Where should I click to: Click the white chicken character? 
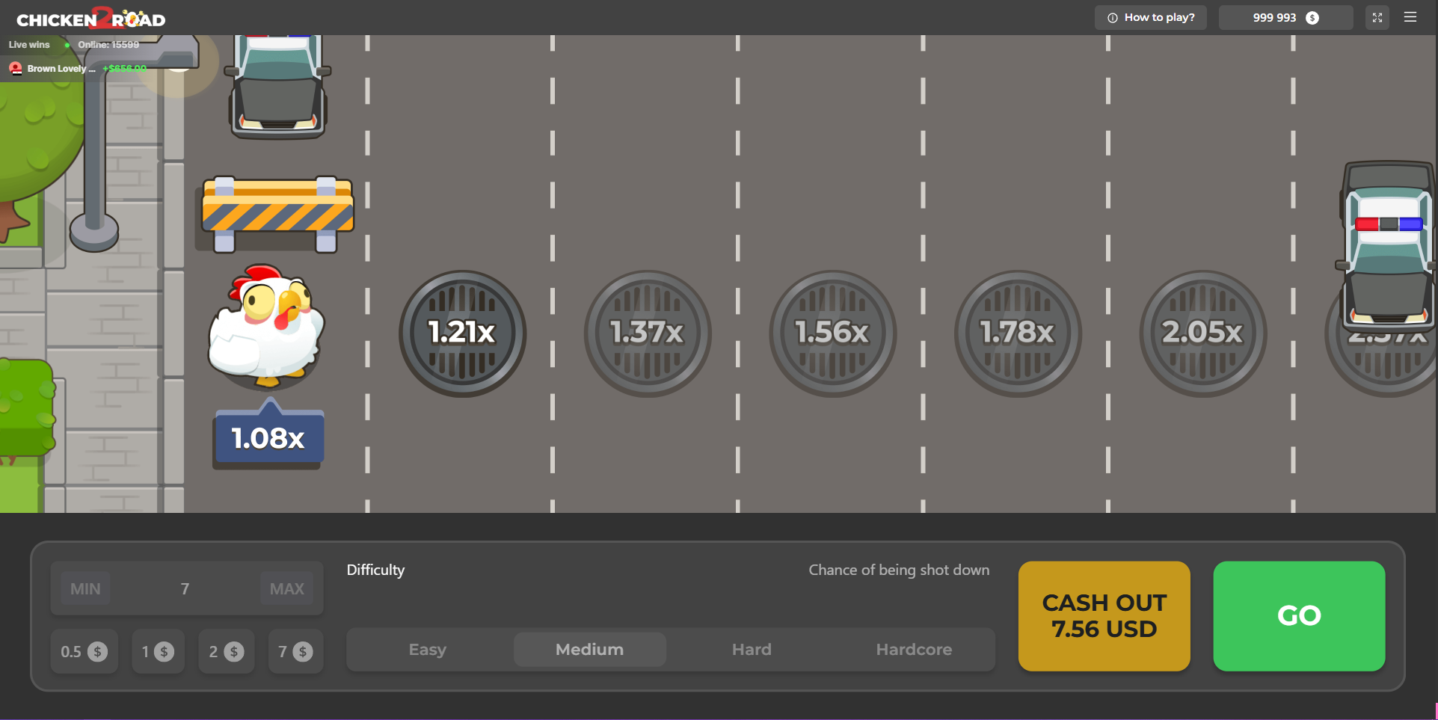(266, 326)
